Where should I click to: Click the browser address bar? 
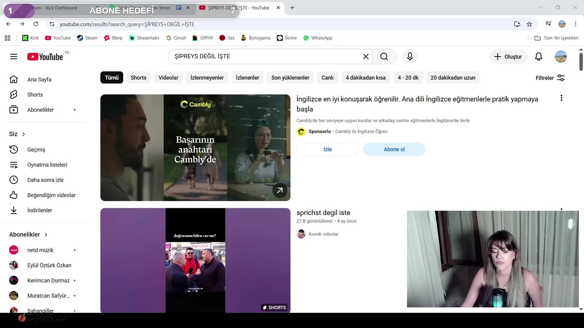tap(283, 24)
